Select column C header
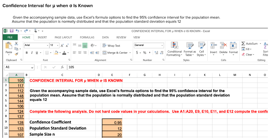The width and height of the screenshot is (273, 138). [62, 75]
